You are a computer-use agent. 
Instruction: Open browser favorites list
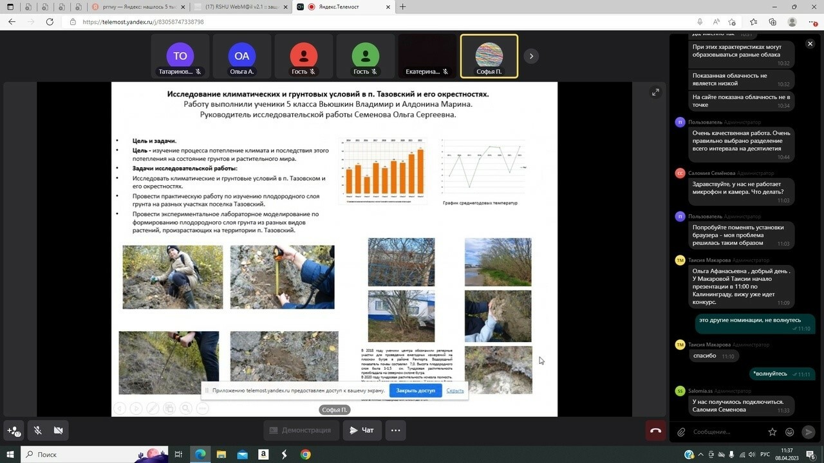[754, 22]
